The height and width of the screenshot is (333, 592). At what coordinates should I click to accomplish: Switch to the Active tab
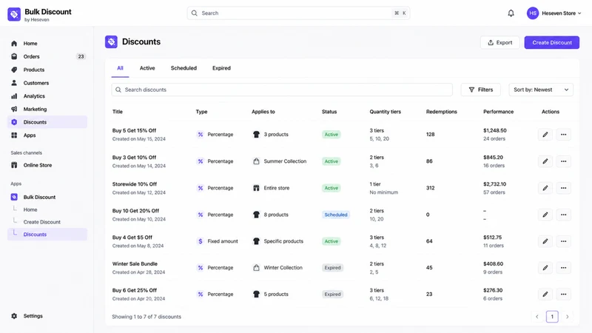(147, 68)
